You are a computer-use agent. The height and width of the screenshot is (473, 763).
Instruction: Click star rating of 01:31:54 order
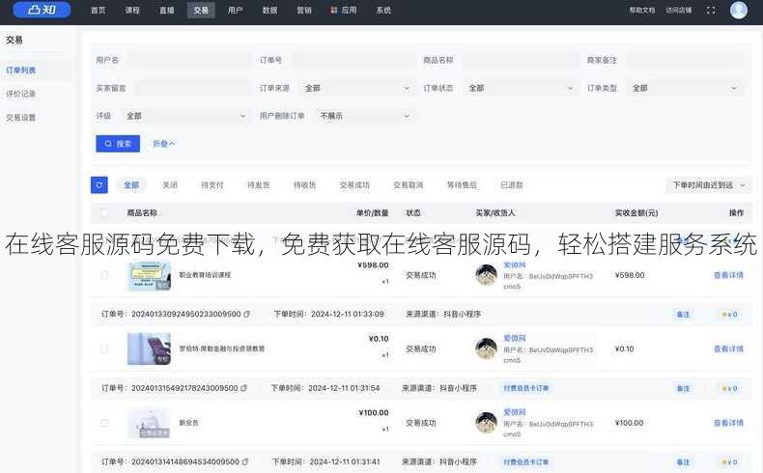(x=729, y=388)
